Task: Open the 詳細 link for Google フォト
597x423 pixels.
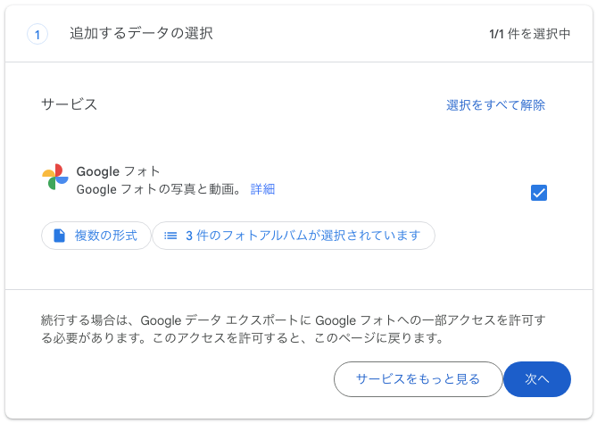Action: coord(262,189)
